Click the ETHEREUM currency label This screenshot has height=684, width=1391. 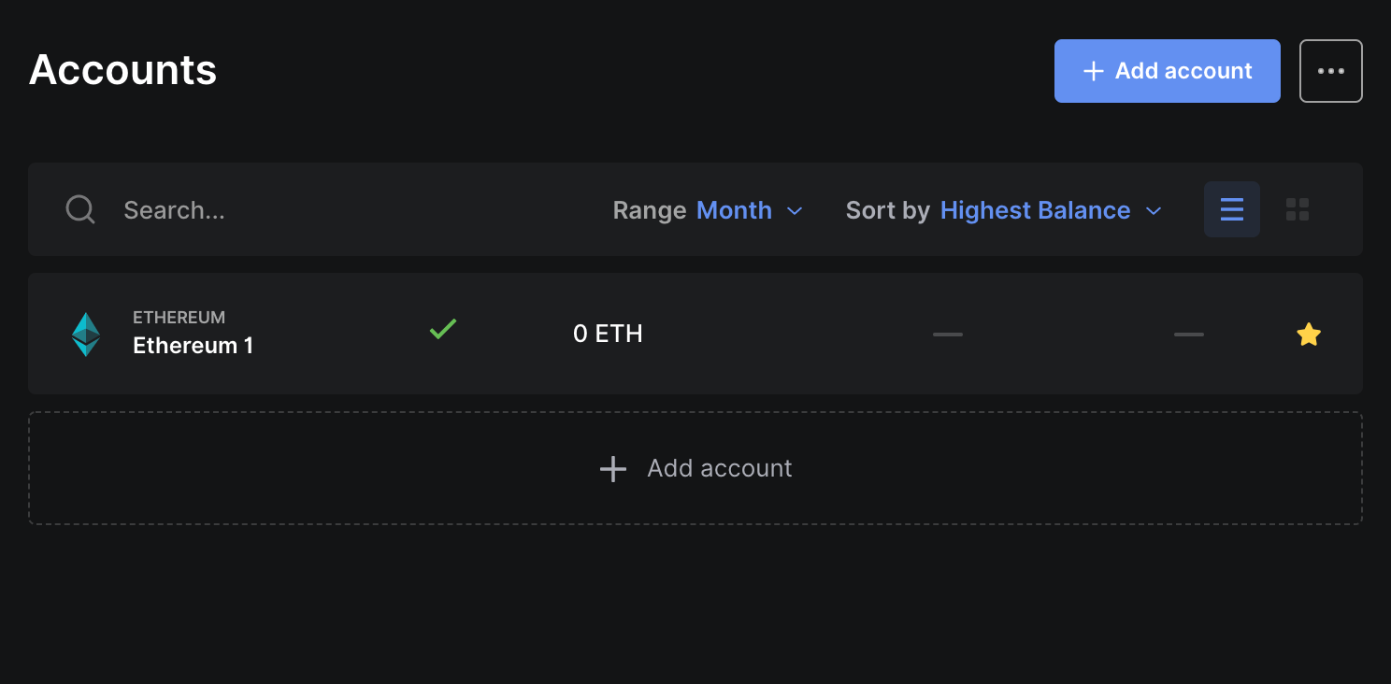tap(179, 318)
